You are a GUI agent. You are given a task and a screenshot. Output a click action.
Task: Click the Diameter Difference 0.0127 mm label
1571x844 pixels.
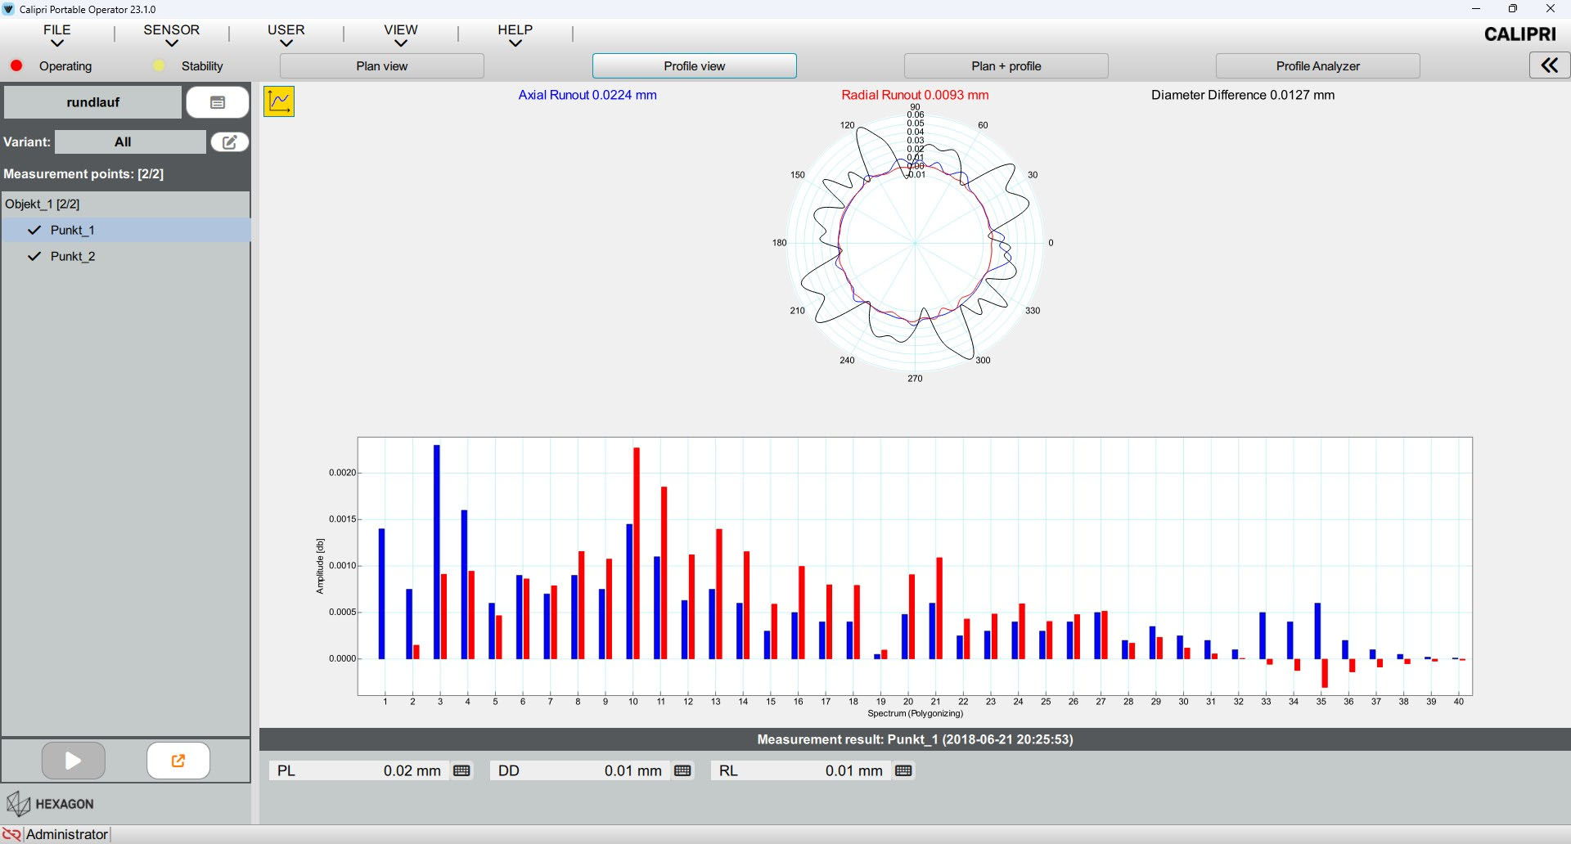(1243, 95)
